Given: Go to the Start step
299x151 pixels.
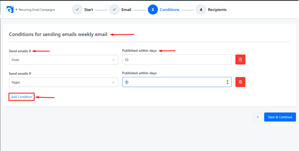Looking at the screenshot, I should pyautogui.click(x=88, y=10).
